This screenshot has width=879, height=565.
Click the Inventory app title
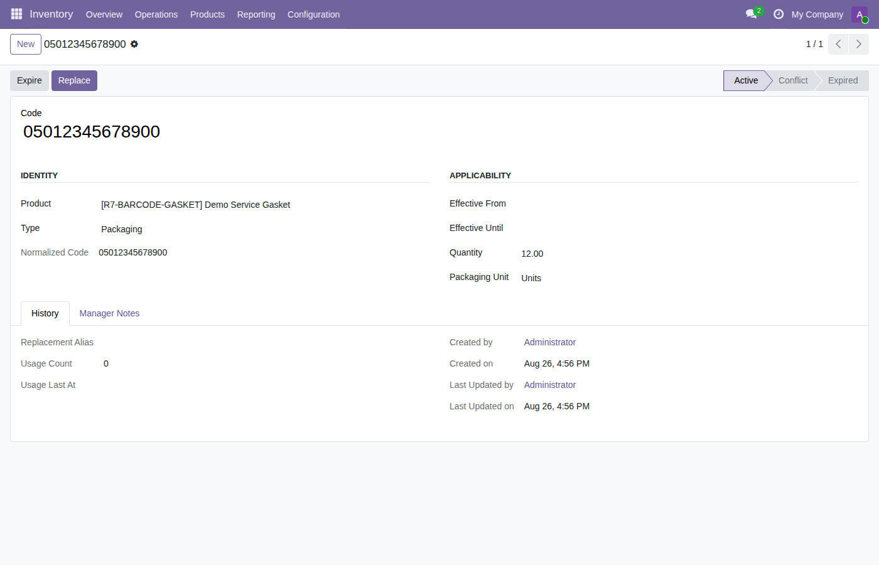pyautogui.click(x=51, y=14)
